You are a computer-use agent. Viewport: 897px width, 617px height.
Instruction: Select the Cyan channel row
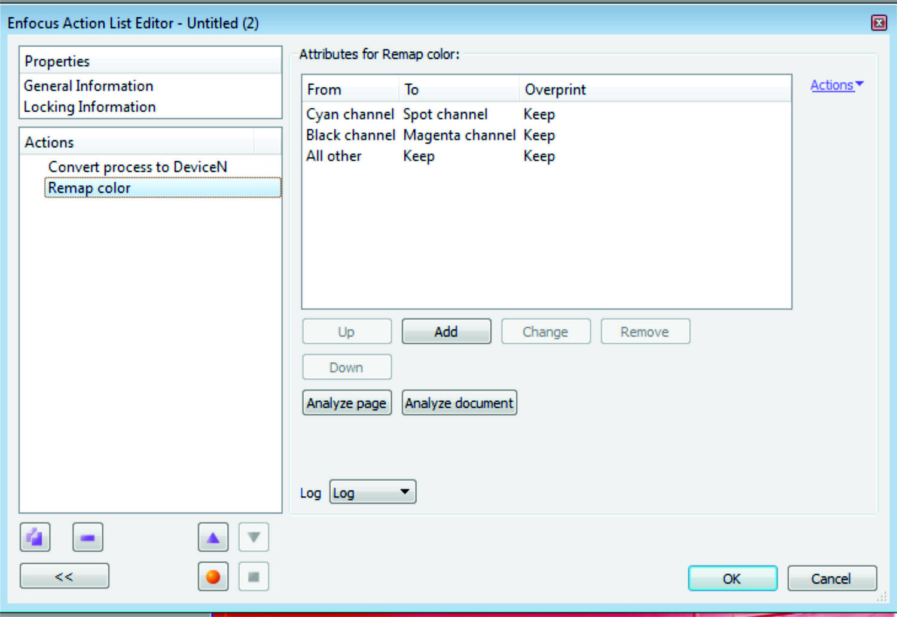(547, 114)
